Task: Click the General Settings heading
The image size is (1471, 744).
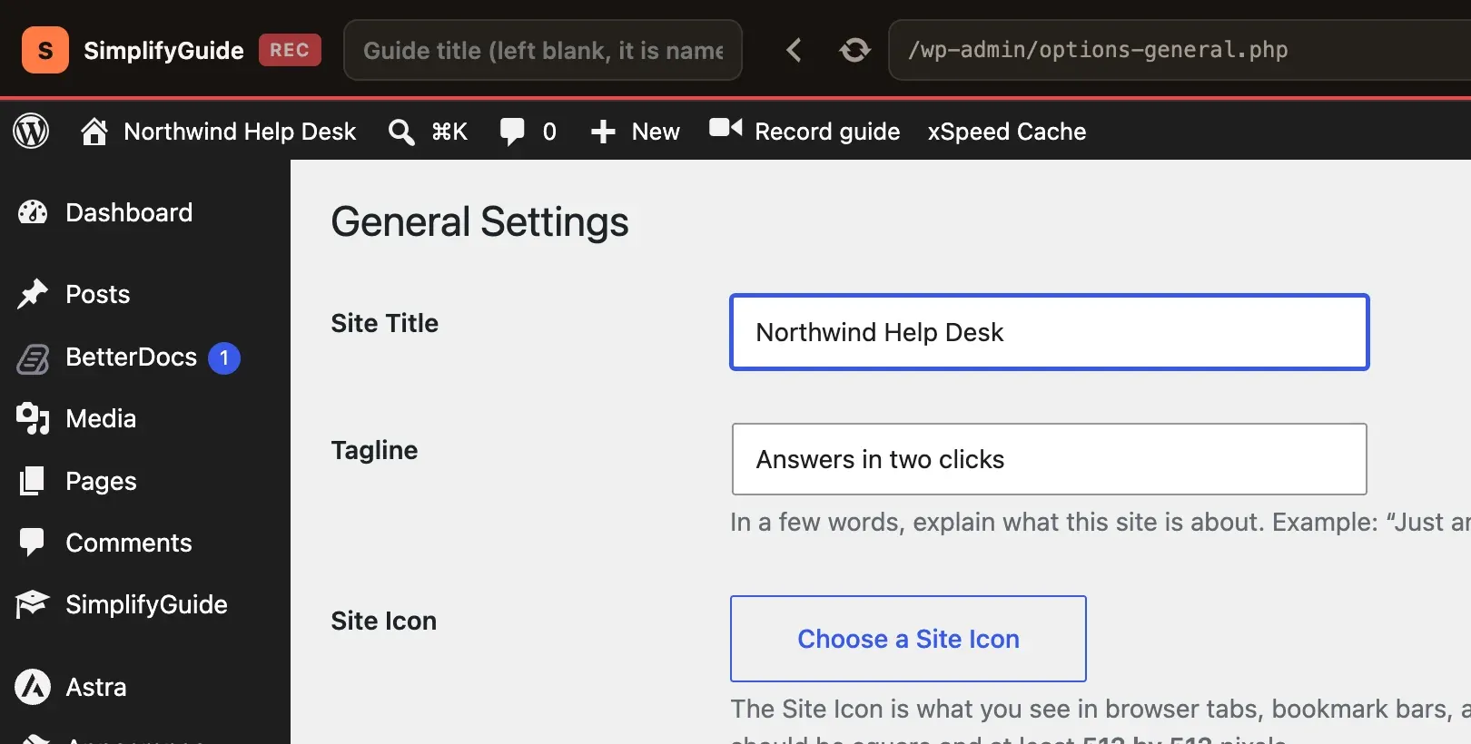Action: pyautogui.click(x=479, y=222)
